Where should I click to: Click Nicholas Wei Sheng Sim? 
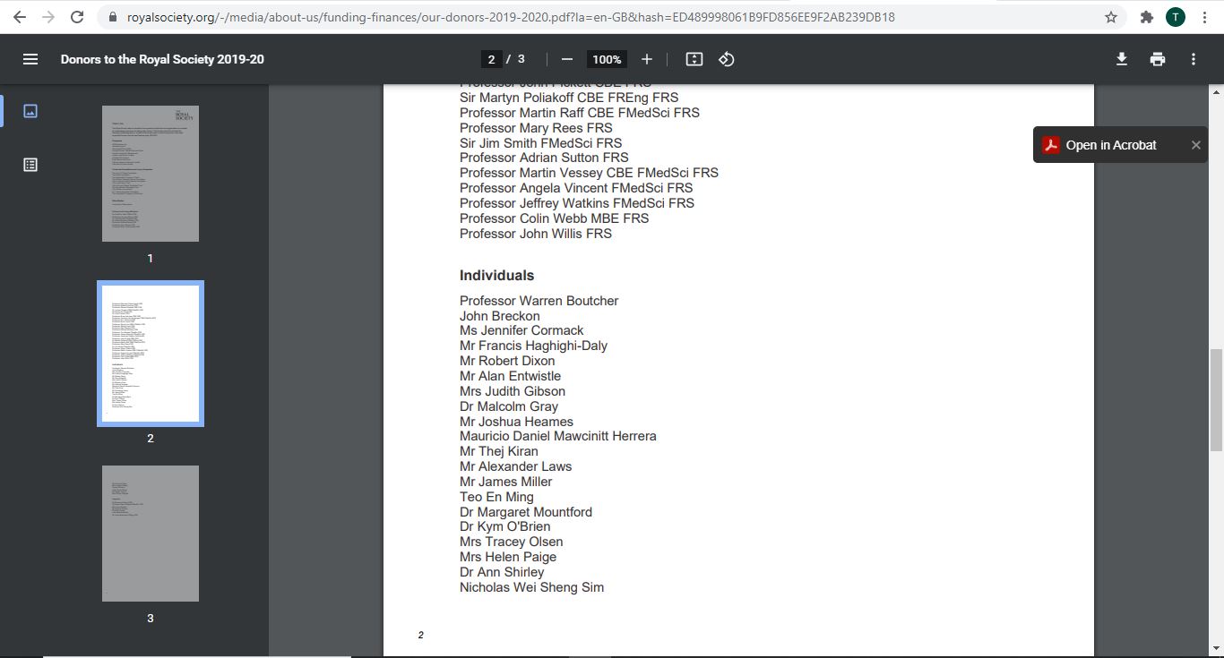pos(531,587)
